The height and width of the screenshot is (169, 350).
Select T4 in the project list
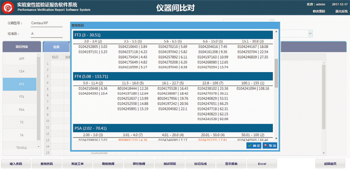20,135
